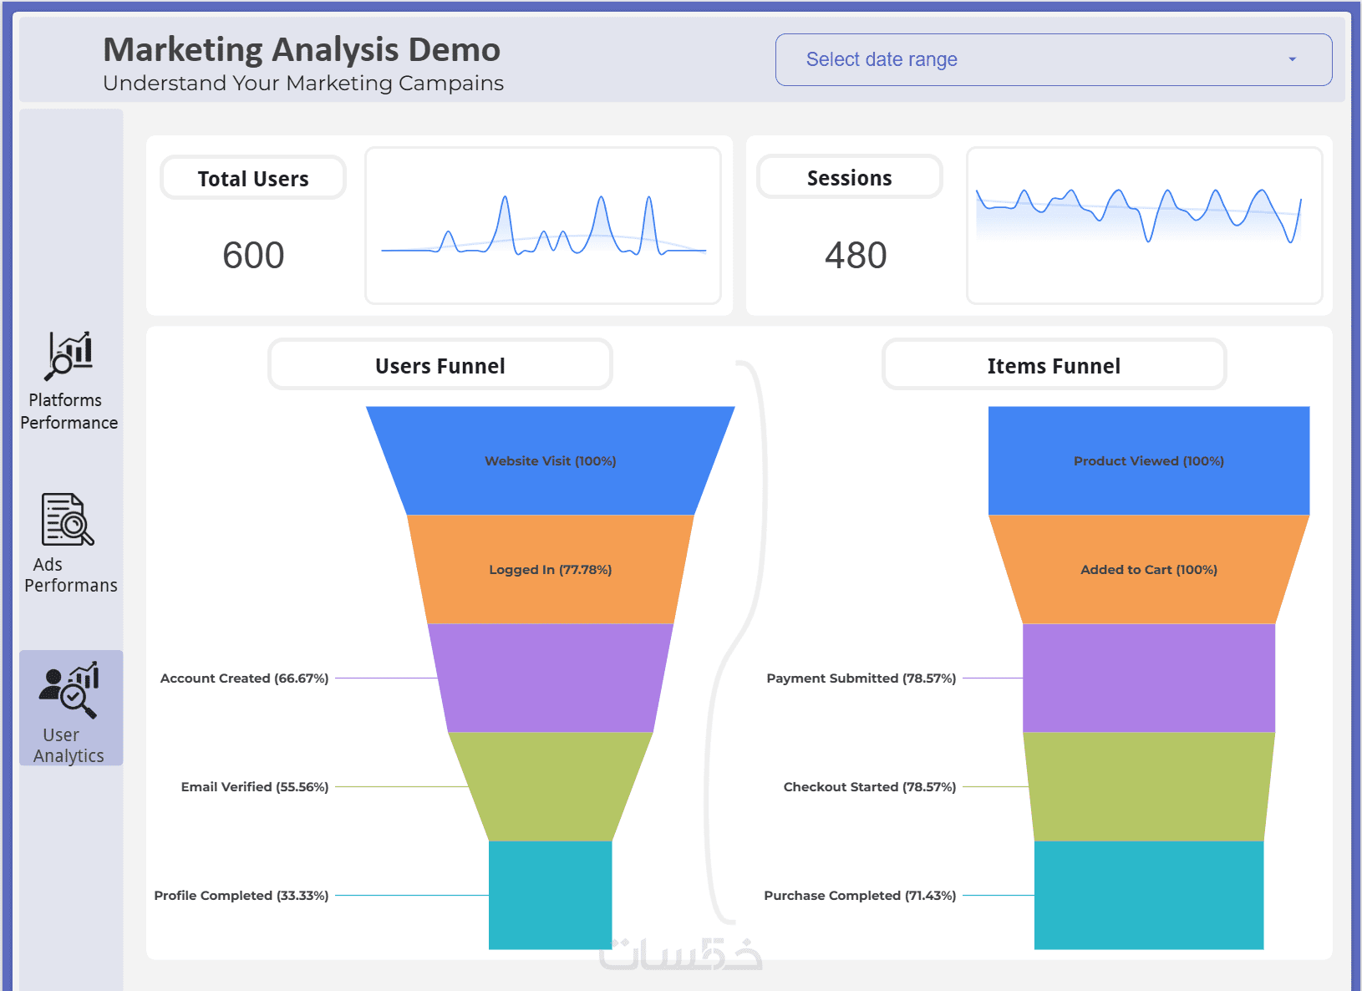Image resolution: width=1362 pixels, height=991 pixels.
Task: Click the Ads Performans document icon
Action: 68,519
